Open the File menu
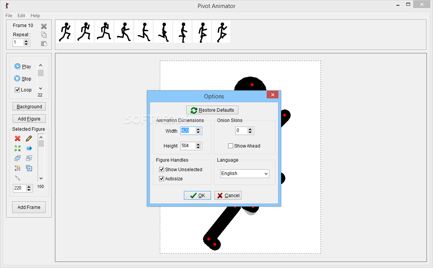 tap(8, 16)
